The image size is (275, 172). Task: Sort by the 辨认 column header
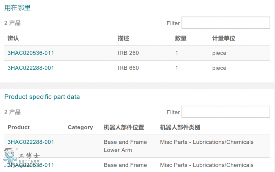pos(13,38)
